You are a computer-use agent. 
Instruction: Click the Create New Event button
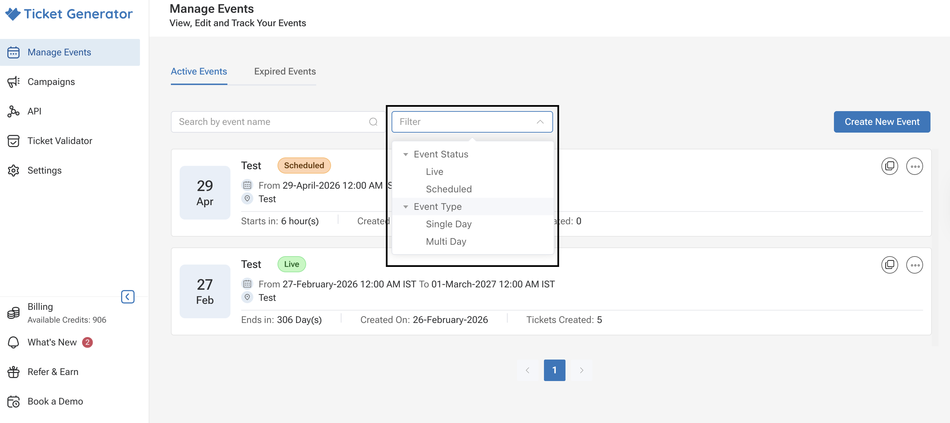coord(882,122)
